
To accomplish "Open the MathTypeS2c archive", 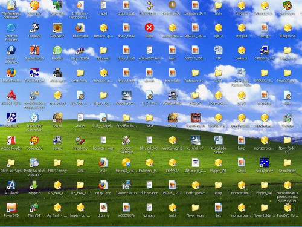I will pos(195,185).
